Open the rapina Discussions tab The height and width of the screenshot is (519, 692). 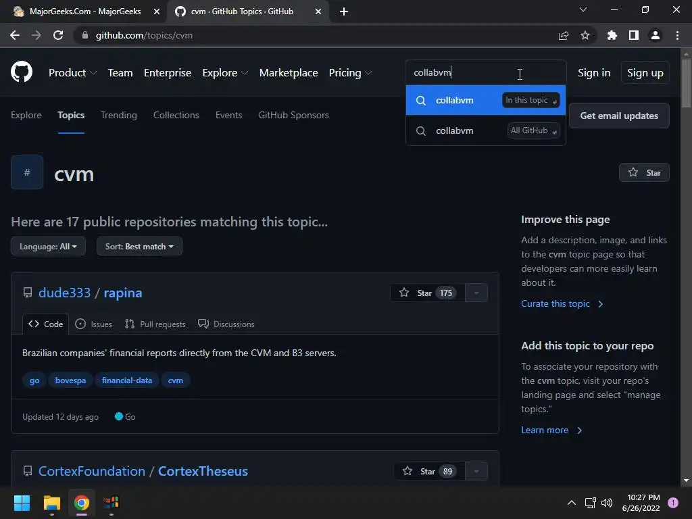tap(226, 324)
